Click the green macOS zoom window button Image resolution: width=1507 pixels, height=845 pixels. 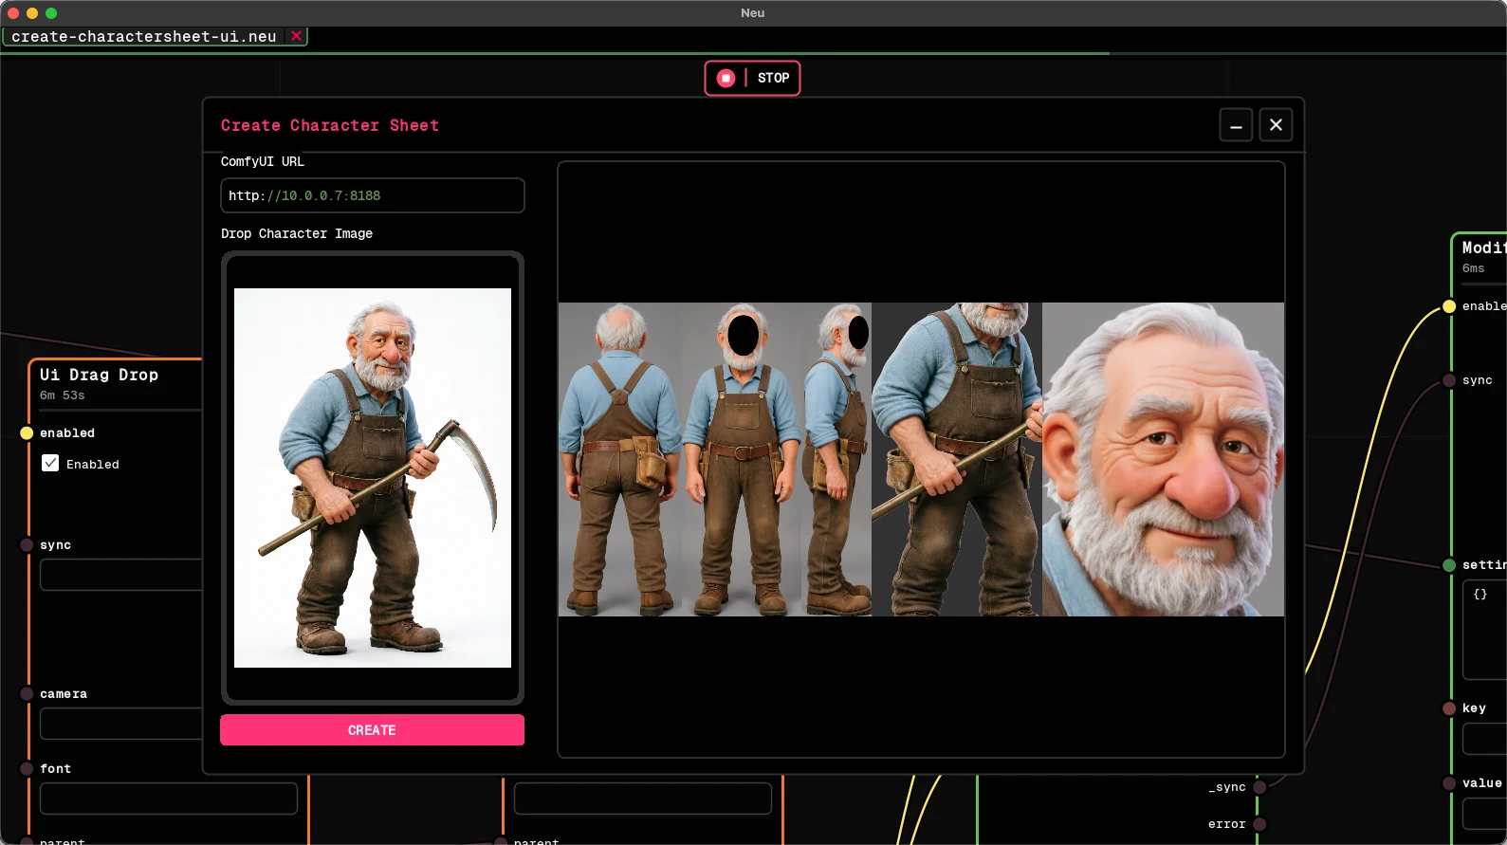coord(51,13)
